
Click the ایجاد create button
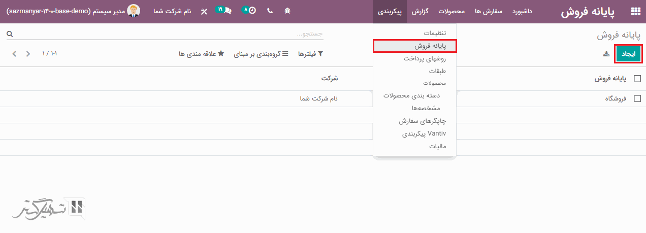pyautogui.click(x=628, y=54)
